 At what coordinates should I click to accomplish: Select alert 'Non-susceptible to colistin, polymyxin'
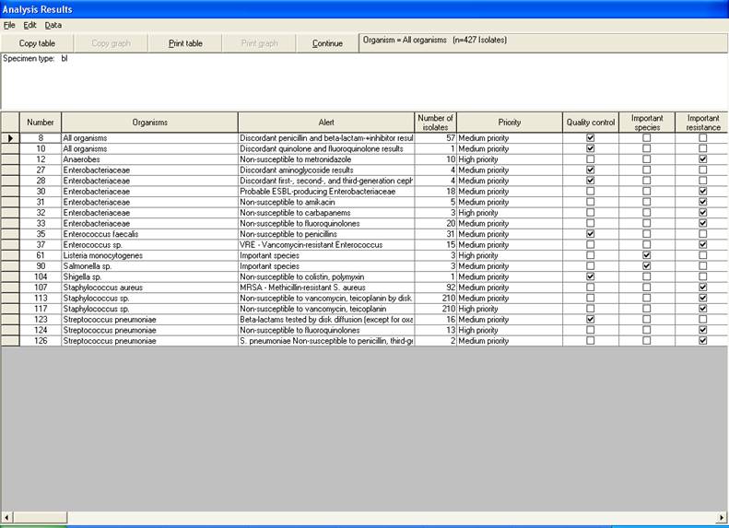tap(326, 277)
